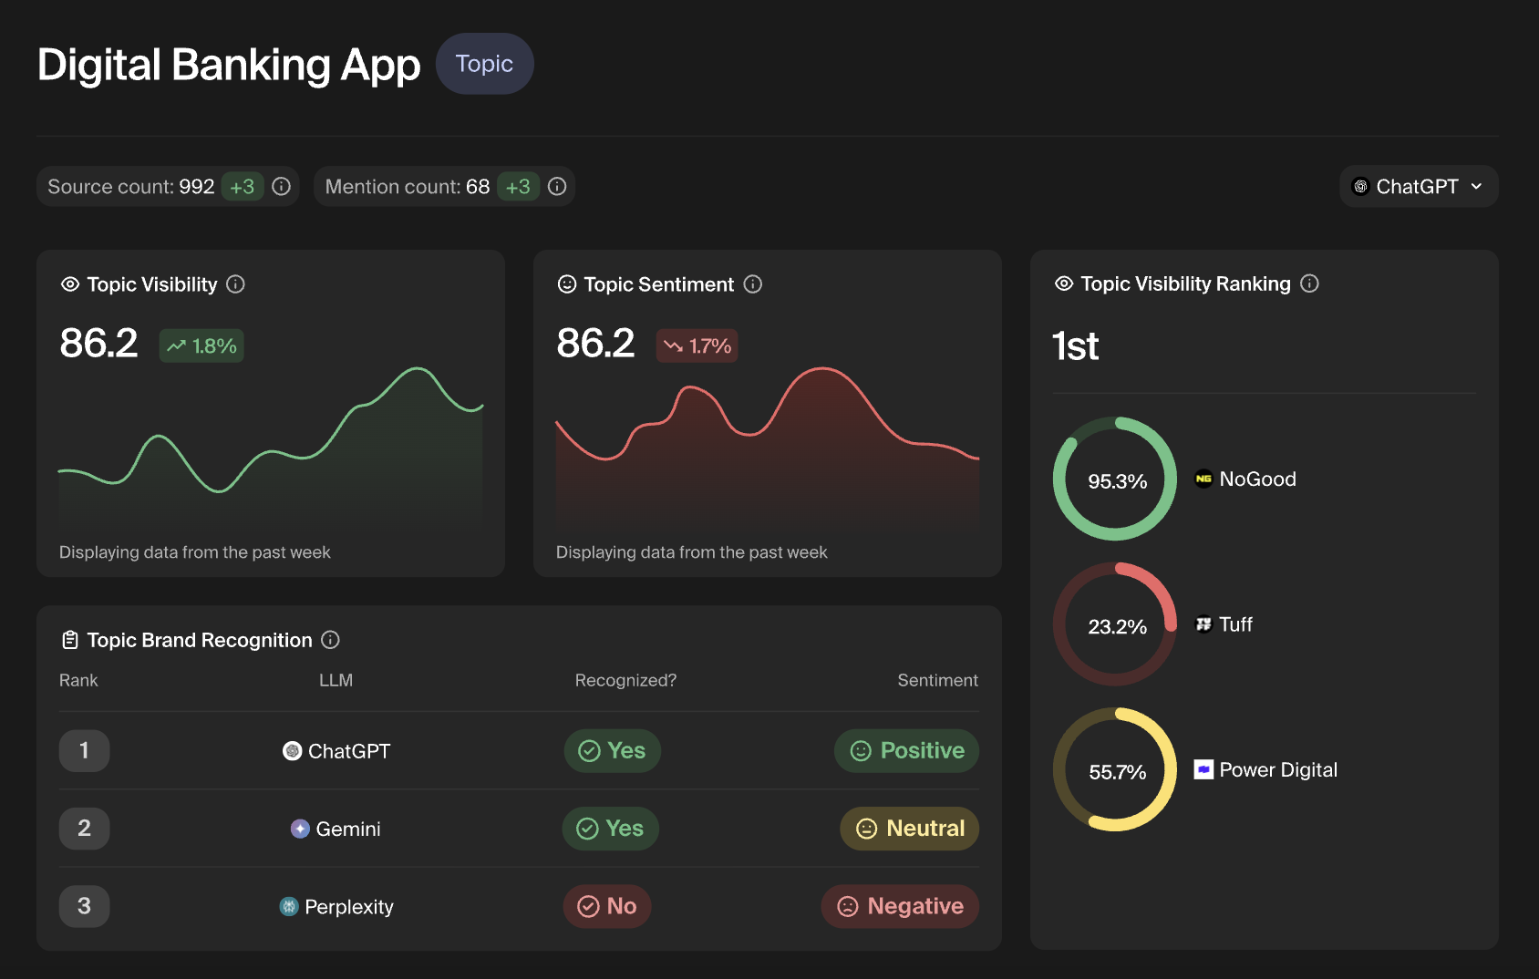Open the Topic Brand Recognition info icon

331,640
